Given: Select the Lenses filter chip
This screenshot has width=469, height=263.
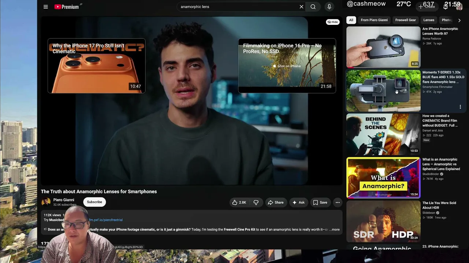Looking at the screenshot, I should (429, 20).
